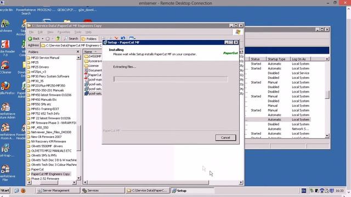
Task: Click the clock showing 16:33
Action: tap(339, 190)
